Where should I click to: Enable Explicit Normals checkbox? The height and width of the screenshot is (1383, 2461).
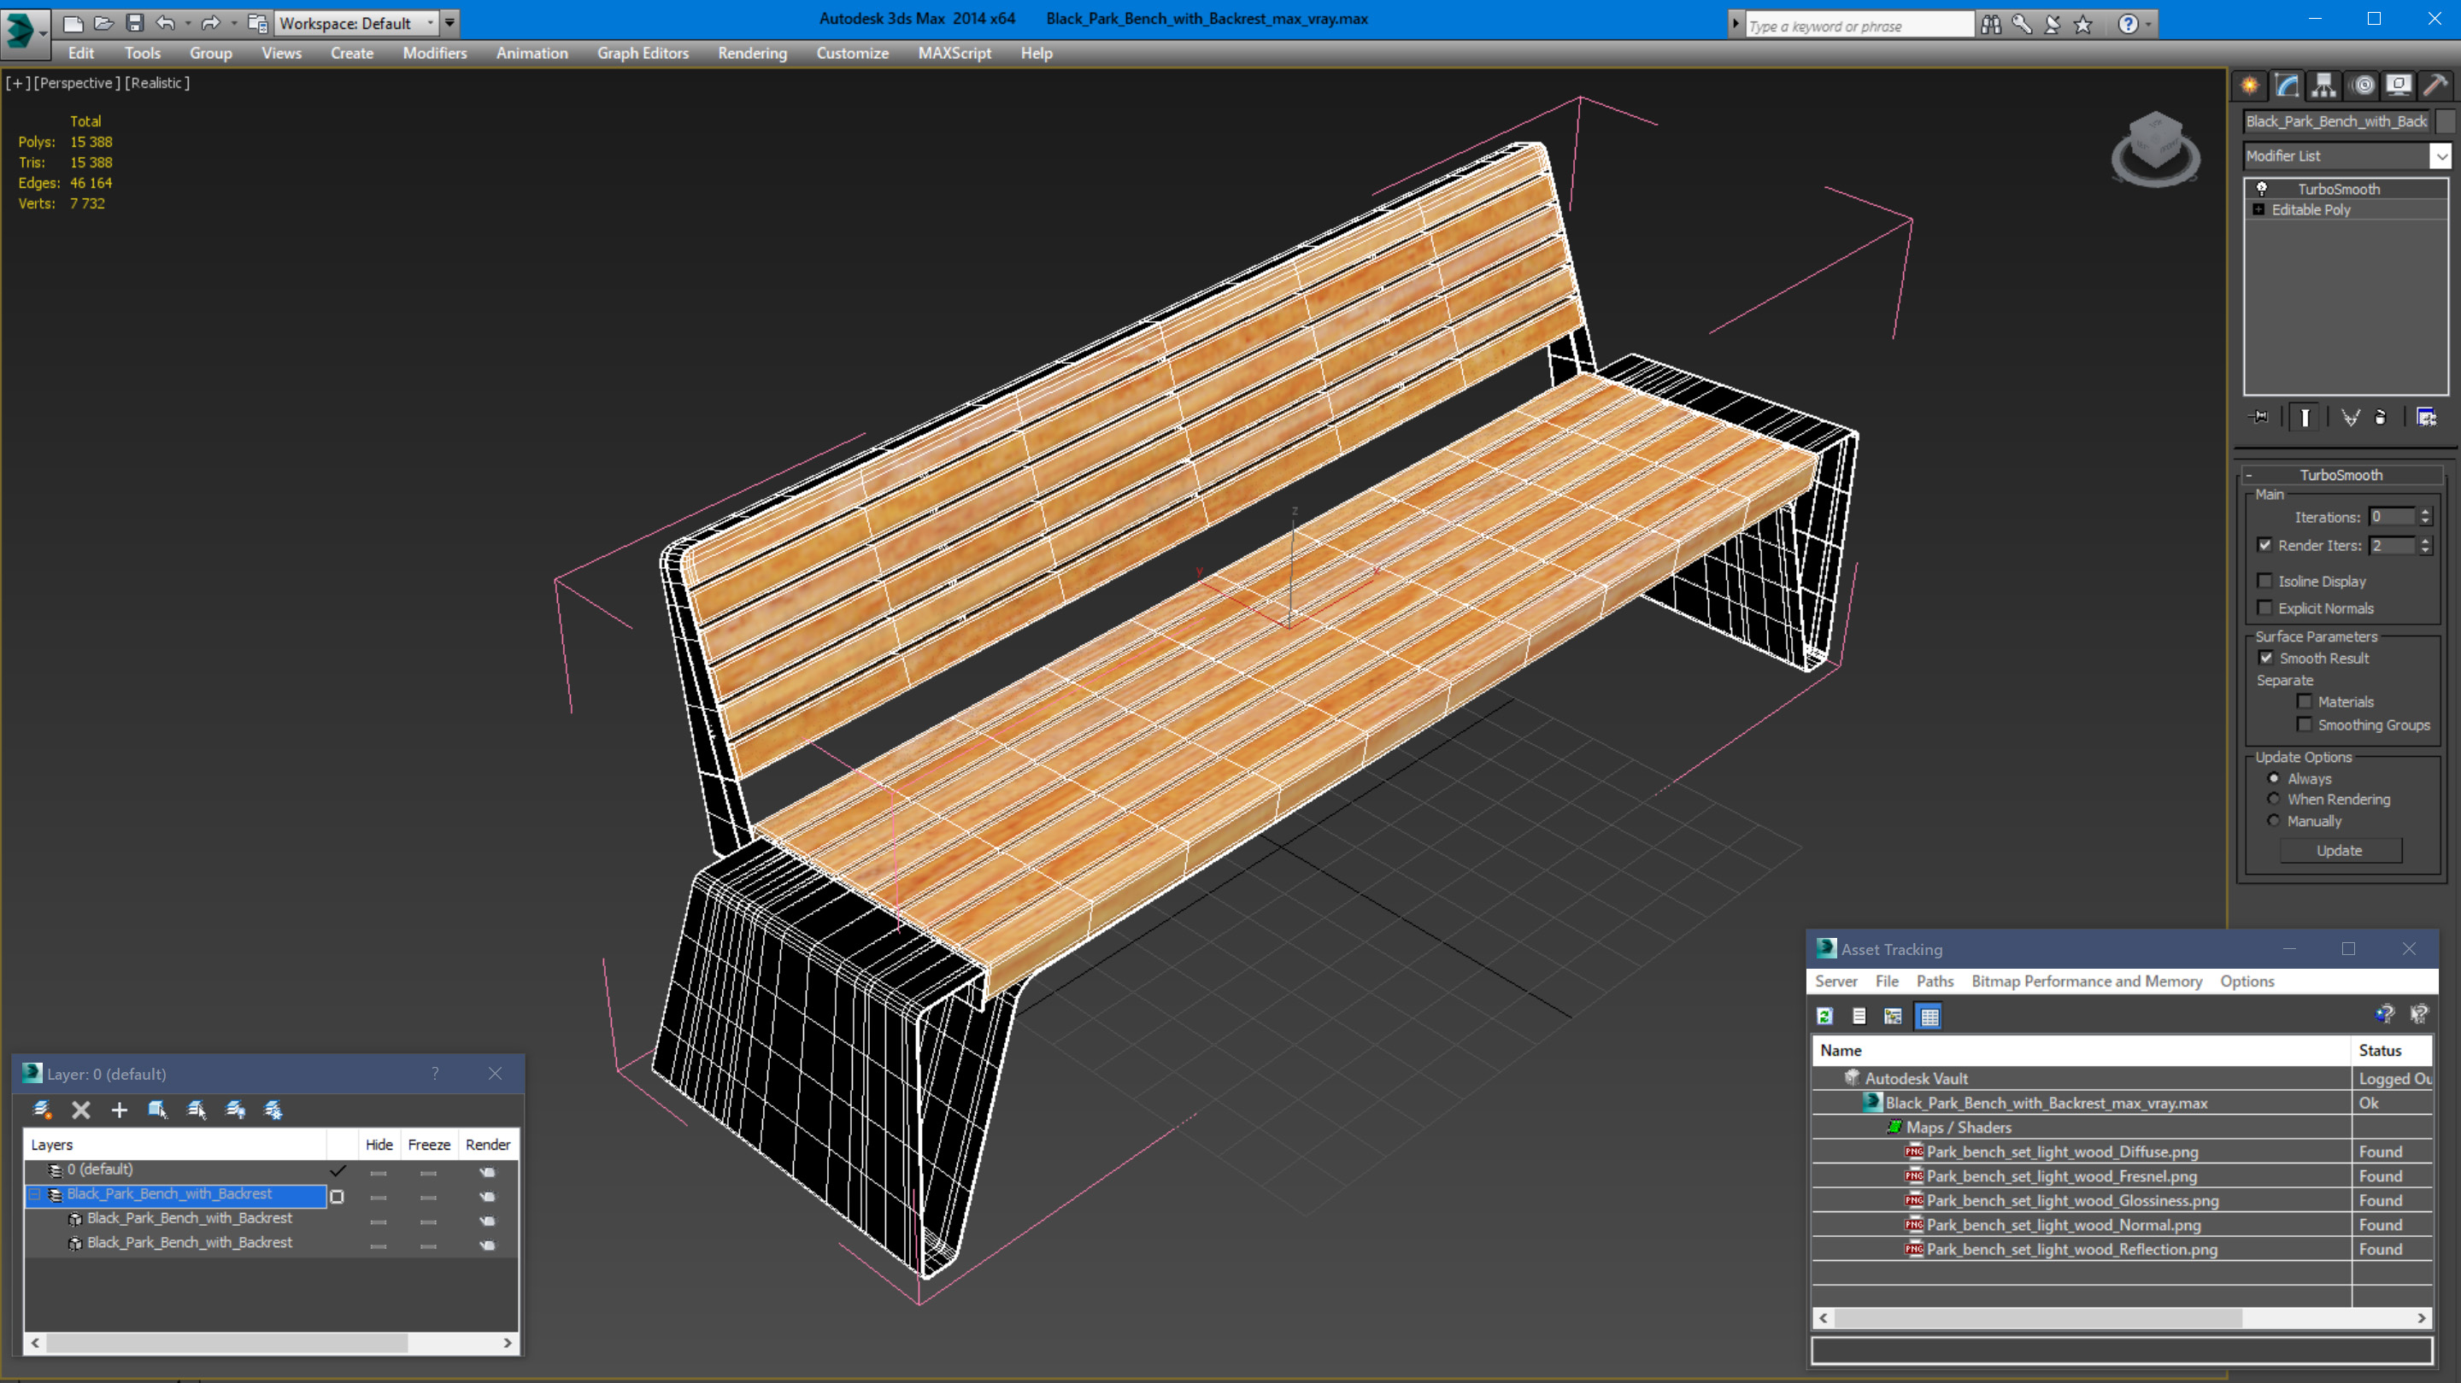pos(2264,608)
